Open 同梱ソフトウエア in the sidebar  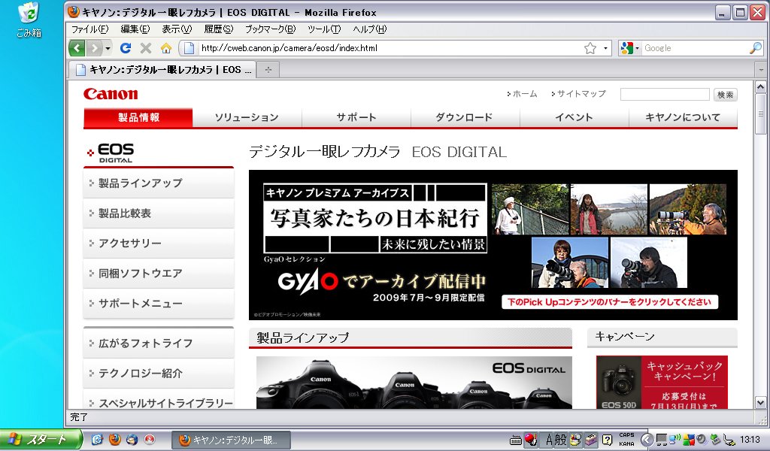coord(159,274)
